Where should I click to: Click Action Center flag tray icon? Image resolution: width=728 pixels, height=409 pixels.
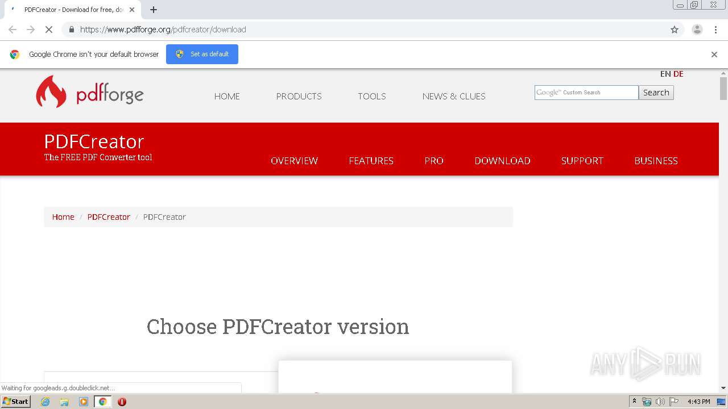pyautogui.click(x=674, y=402)
